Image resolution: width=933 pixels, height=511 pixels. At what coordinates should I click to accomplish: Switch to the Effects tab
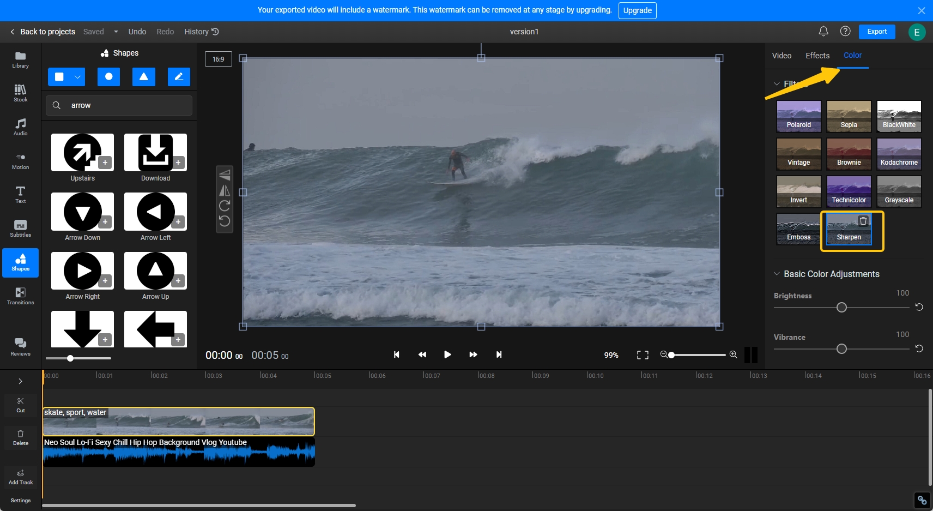[x=817, y=56]
